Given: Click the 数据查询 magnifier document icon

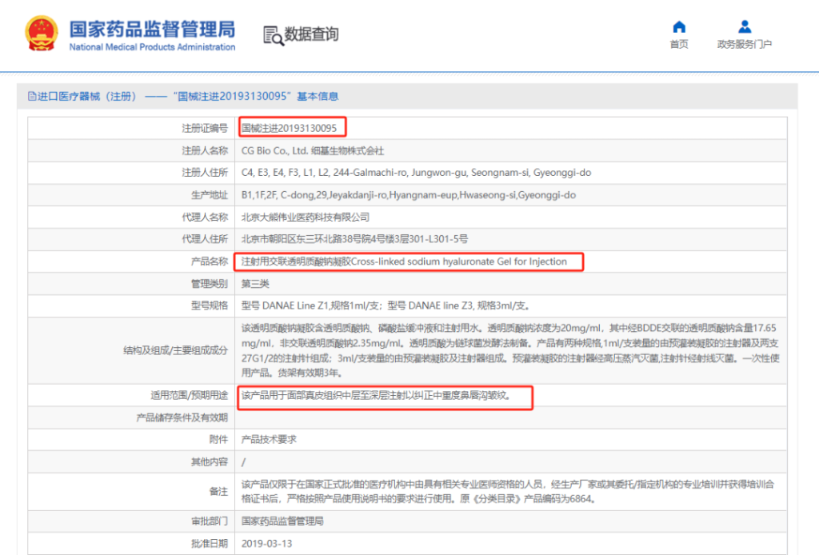Looking at the screenshot, I should pos(273,35).
